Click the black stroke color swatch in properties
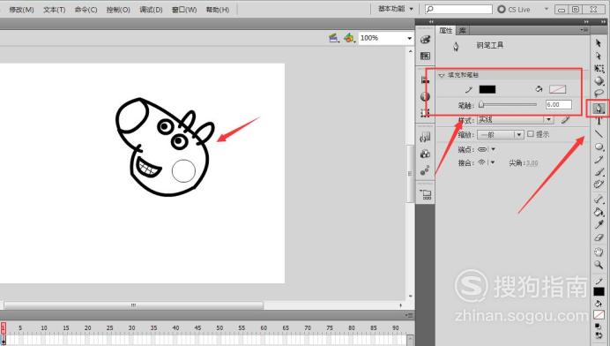This screenshot has width=610, height=346. (x=487, y=89)
